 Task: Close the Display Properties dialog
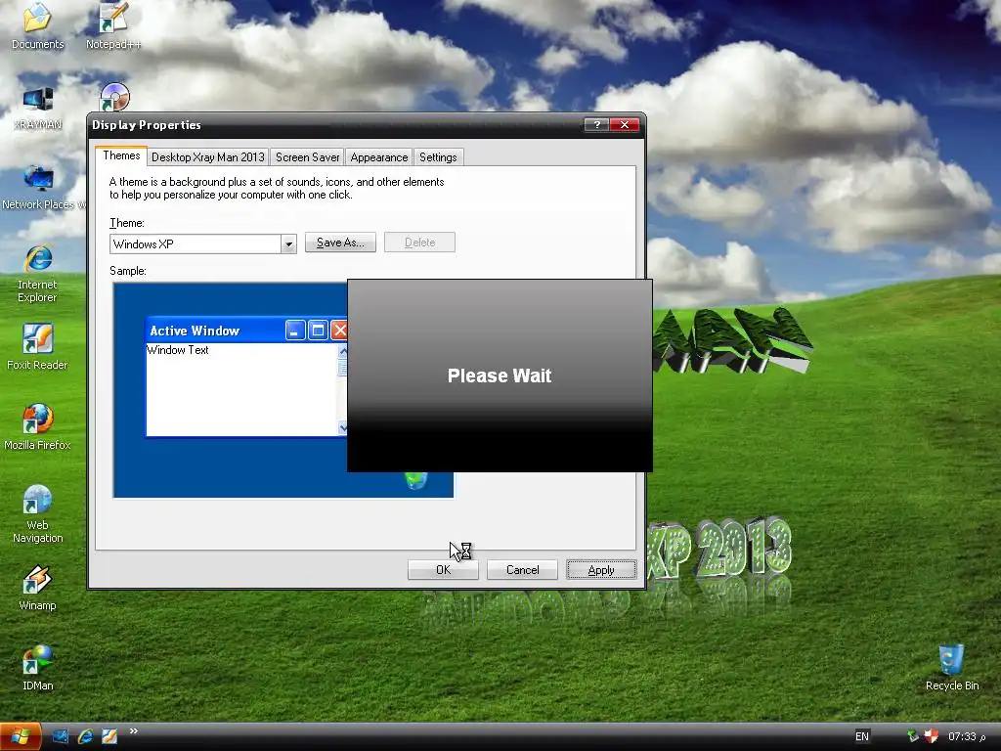[x=625, y=124]
